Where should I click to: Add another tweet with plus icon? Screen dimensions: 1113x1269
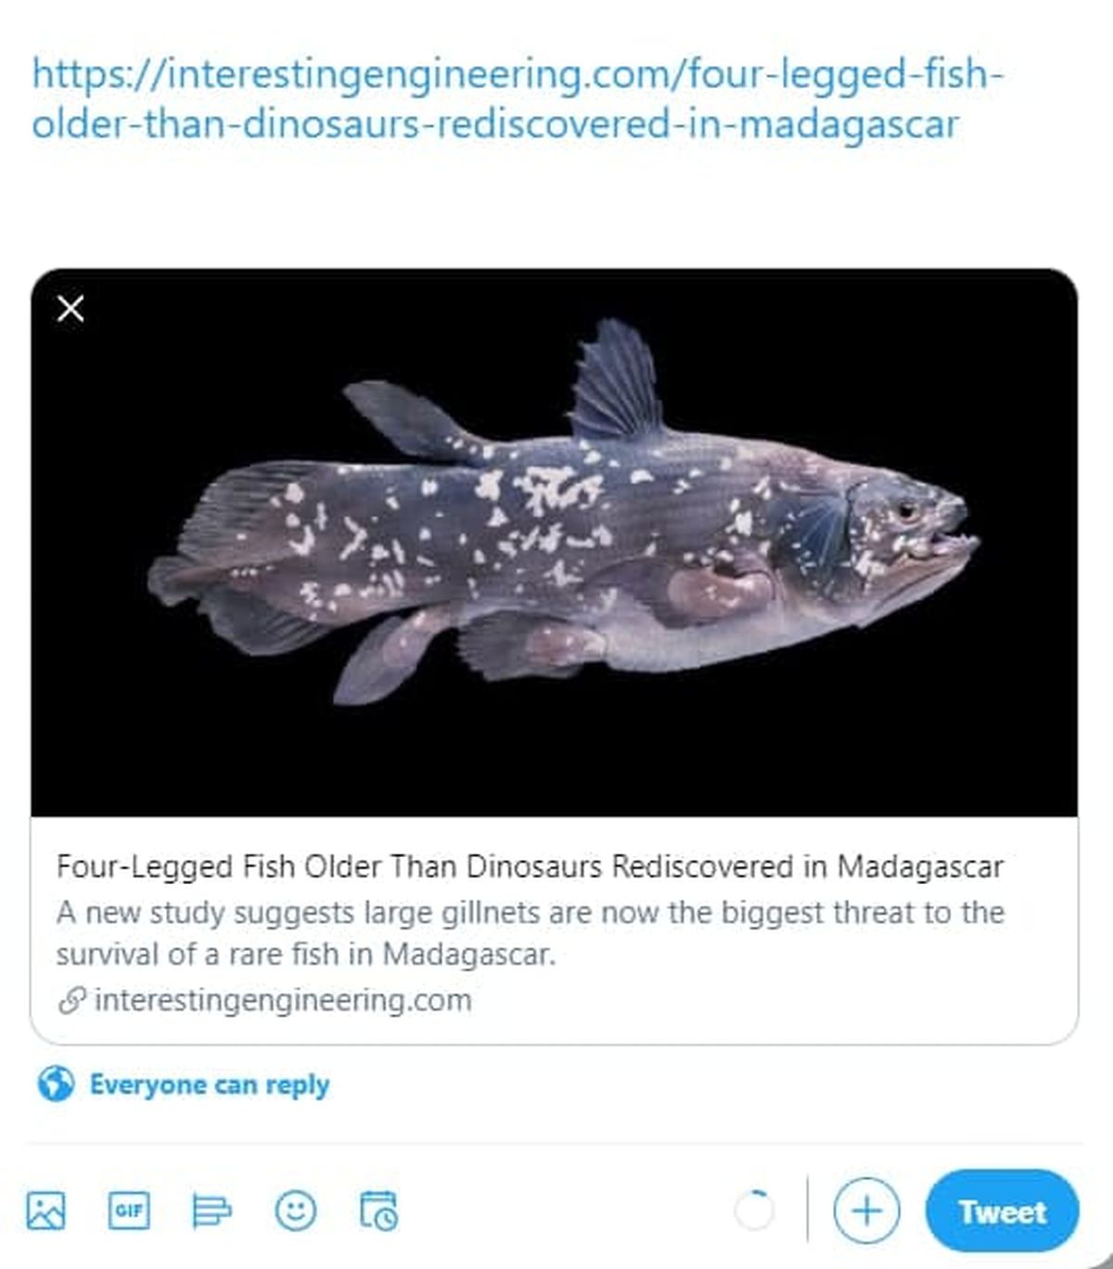pyautogui.click(x=866, y=1211)
